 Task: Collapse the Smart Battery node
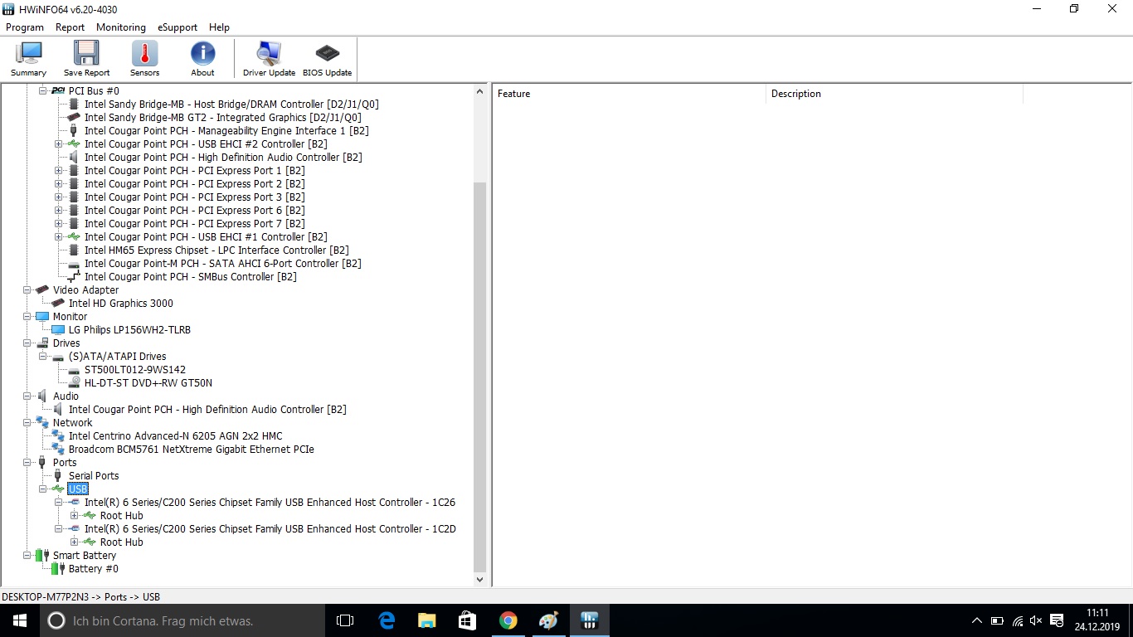click(27, 556)
